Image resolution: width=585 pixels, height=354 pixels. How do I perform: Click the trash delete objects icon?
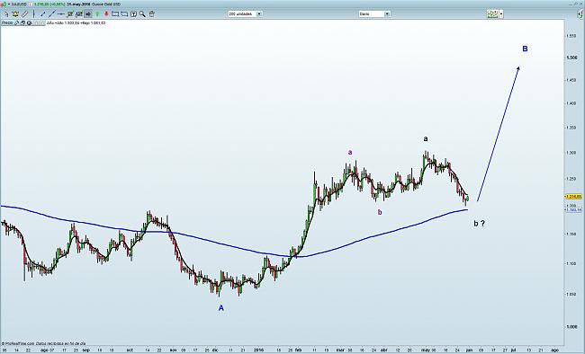[x=151, y=14]
